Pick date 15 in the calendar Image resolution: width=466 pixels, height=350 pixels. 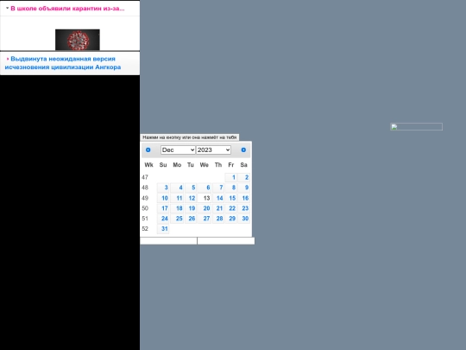point(231,198)
